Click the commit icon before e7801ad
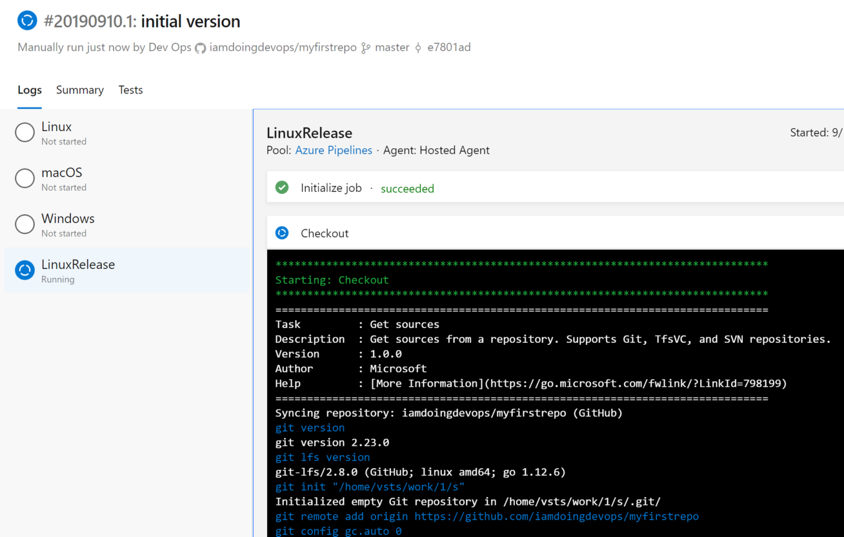This screenshot has height=537, width=844. [418, 48]
